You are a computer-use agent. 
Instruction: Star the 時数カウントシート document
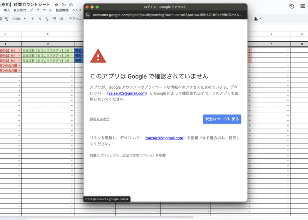[57, 5]
